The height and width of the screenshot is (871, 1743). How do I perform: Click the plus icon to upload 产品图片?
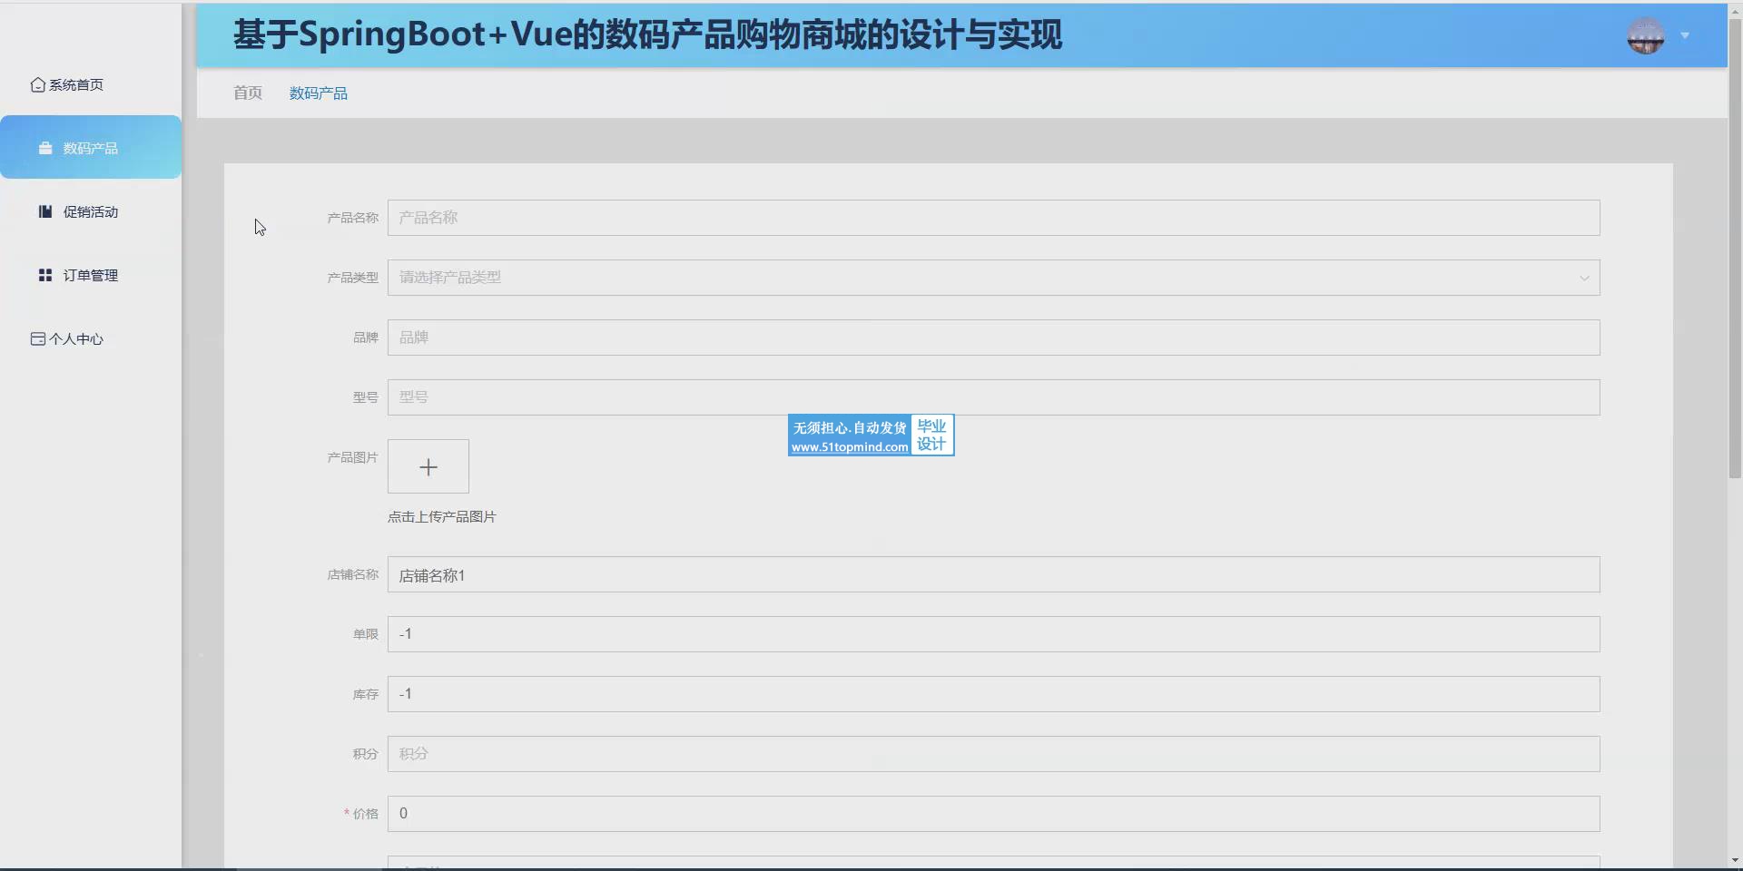(428, 467)
